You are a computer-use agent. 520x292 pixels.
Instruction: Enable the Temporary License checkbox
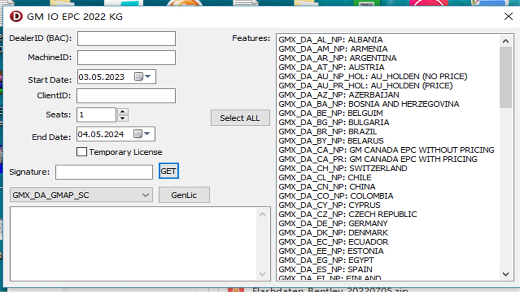82,151
